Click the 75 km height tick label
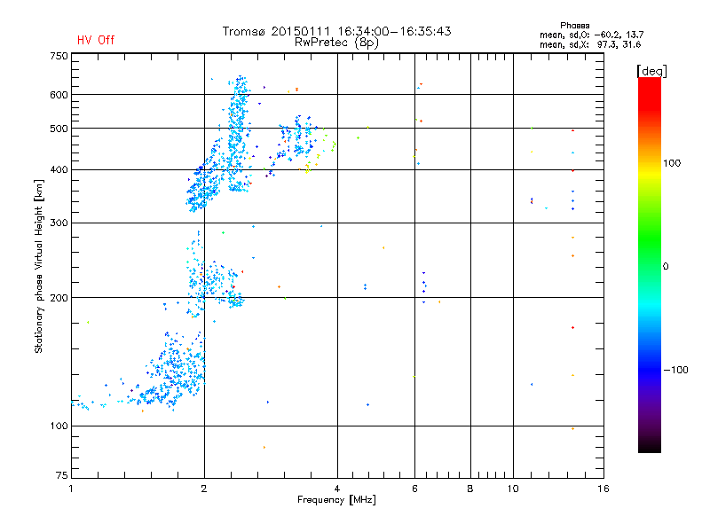The image size is (710, 532). coord(62,475)
